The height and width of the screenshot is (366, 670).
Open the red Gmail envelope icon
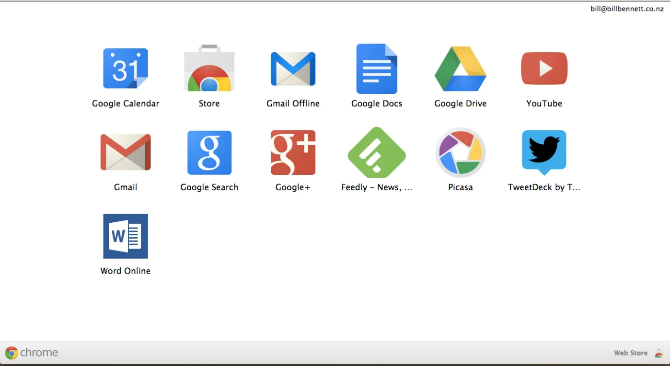126,152
